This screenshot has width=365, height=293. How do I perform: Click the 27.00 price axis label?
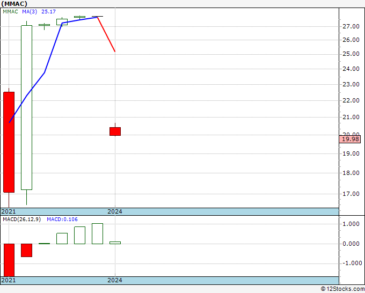click(351, 26)
